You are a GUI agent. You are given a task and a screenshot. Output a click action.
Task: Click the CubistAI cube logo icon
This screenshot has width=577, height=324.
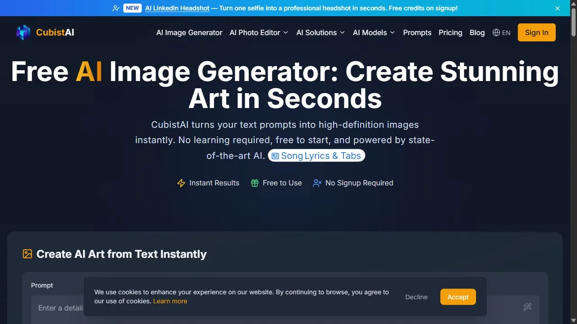coord(23,32)
